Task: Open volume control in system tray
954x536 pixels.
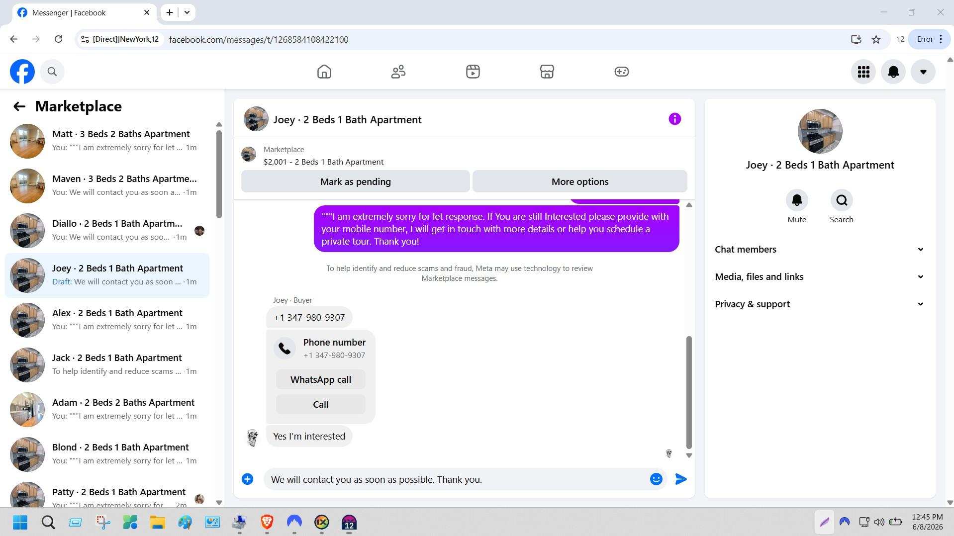Action: tap(879, 522)
